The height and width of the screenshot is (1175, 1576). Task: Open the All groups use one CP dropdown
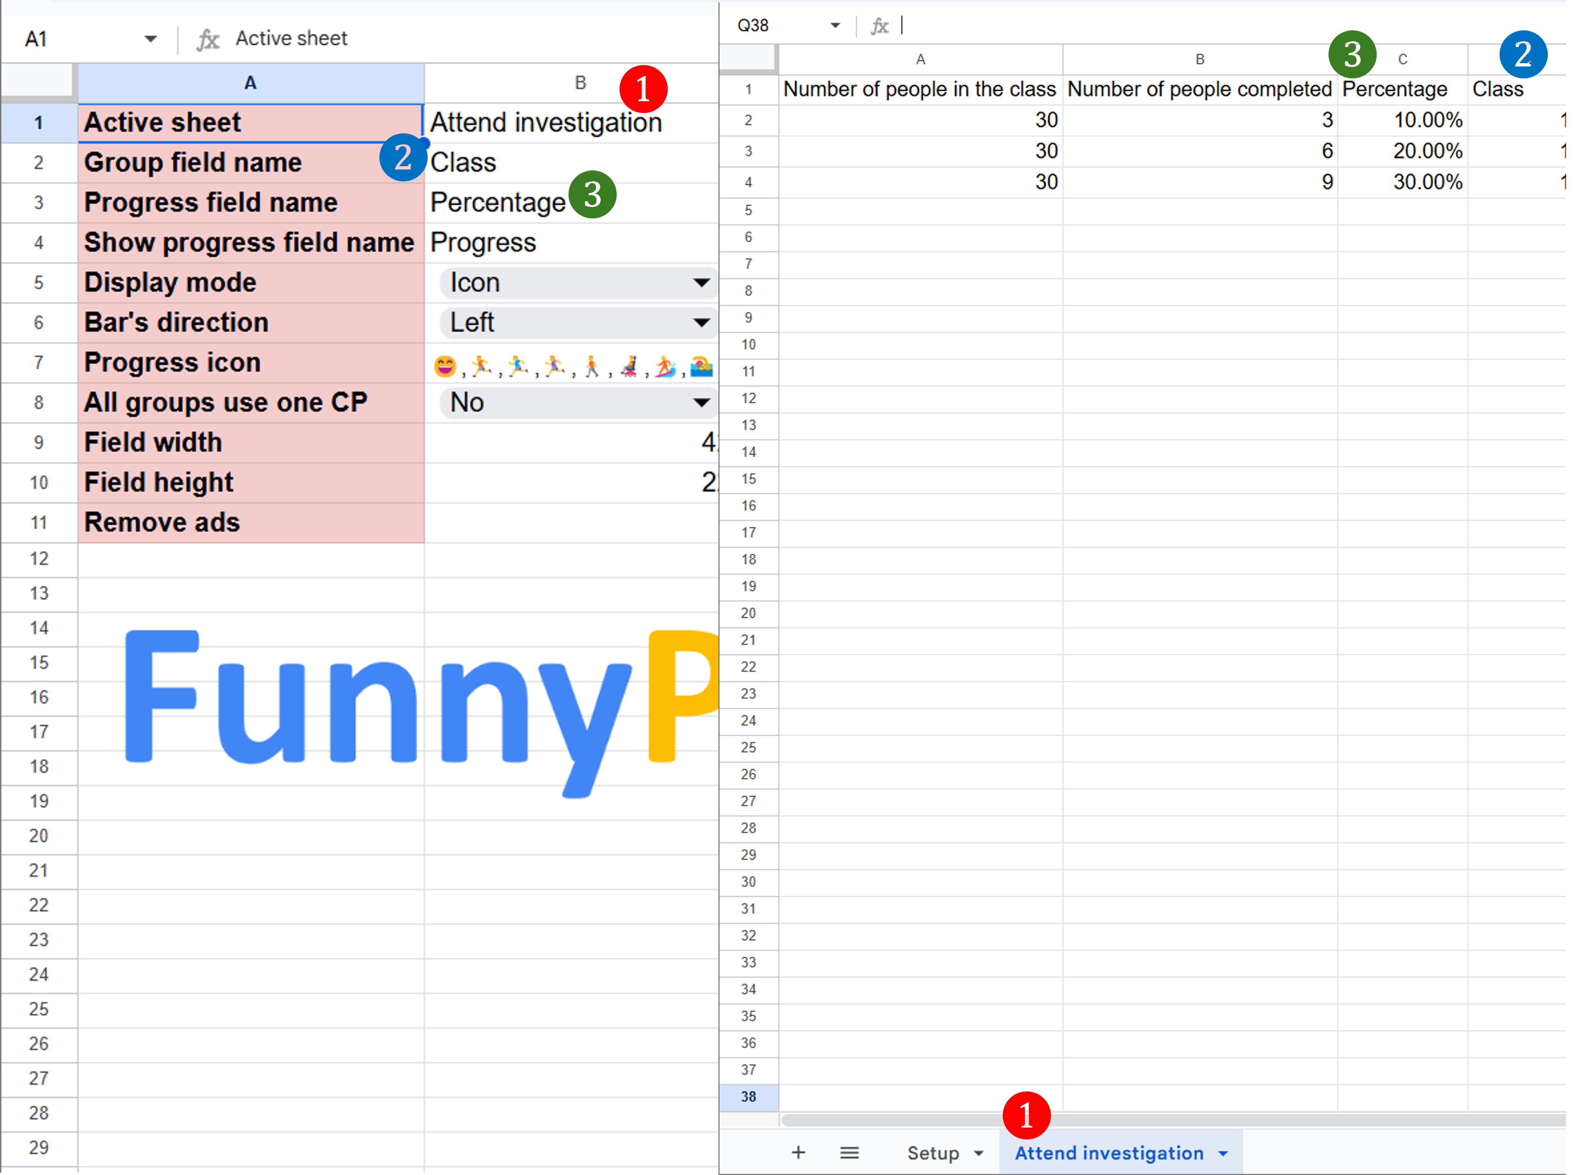coord(701,403)
